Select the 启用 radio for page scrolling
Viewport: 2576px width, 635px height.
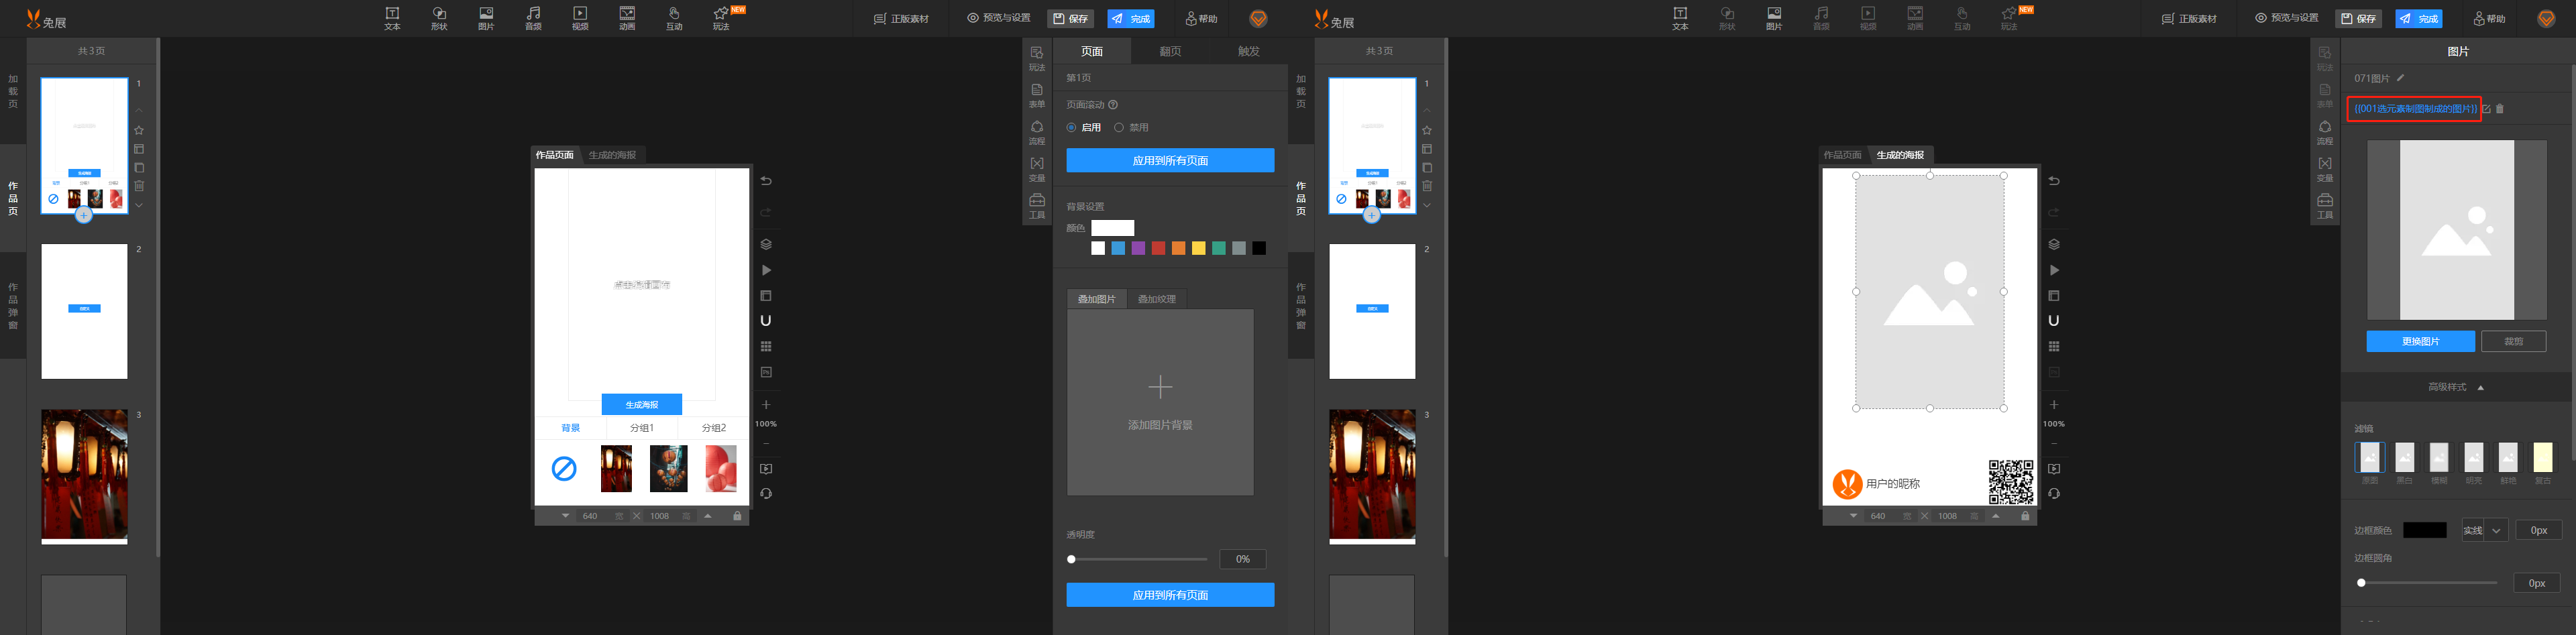[x=1071, y=128]
